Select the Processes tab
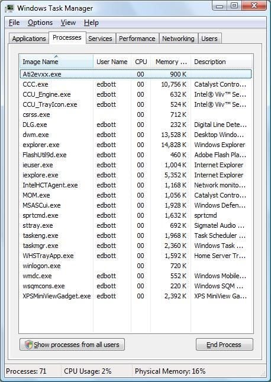 (x=67, y=37)
